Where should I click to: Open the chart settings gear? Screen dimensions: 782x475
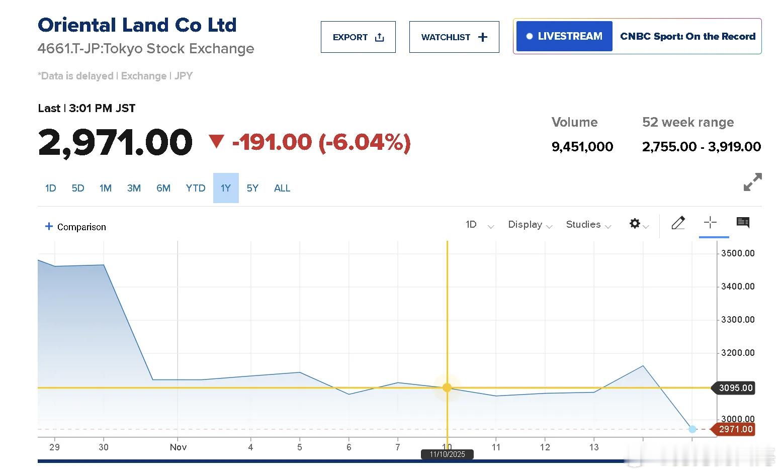pos(635,224)
